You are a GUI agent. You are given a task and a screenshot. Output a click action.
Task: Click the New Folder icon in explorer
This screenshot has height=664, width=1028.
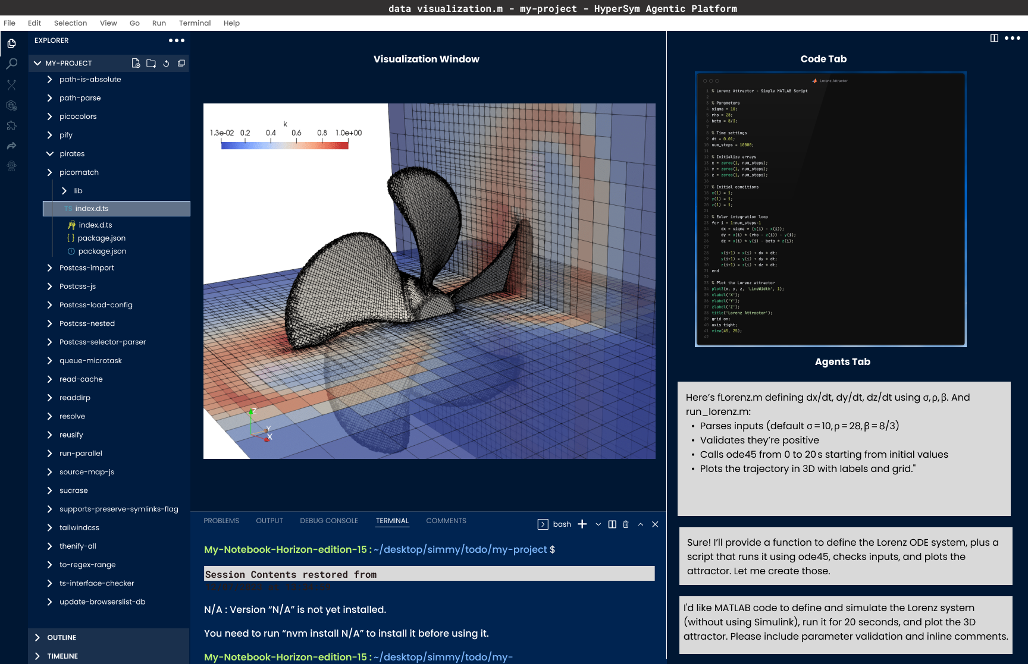pyautogui.click(x=151, y=63)
